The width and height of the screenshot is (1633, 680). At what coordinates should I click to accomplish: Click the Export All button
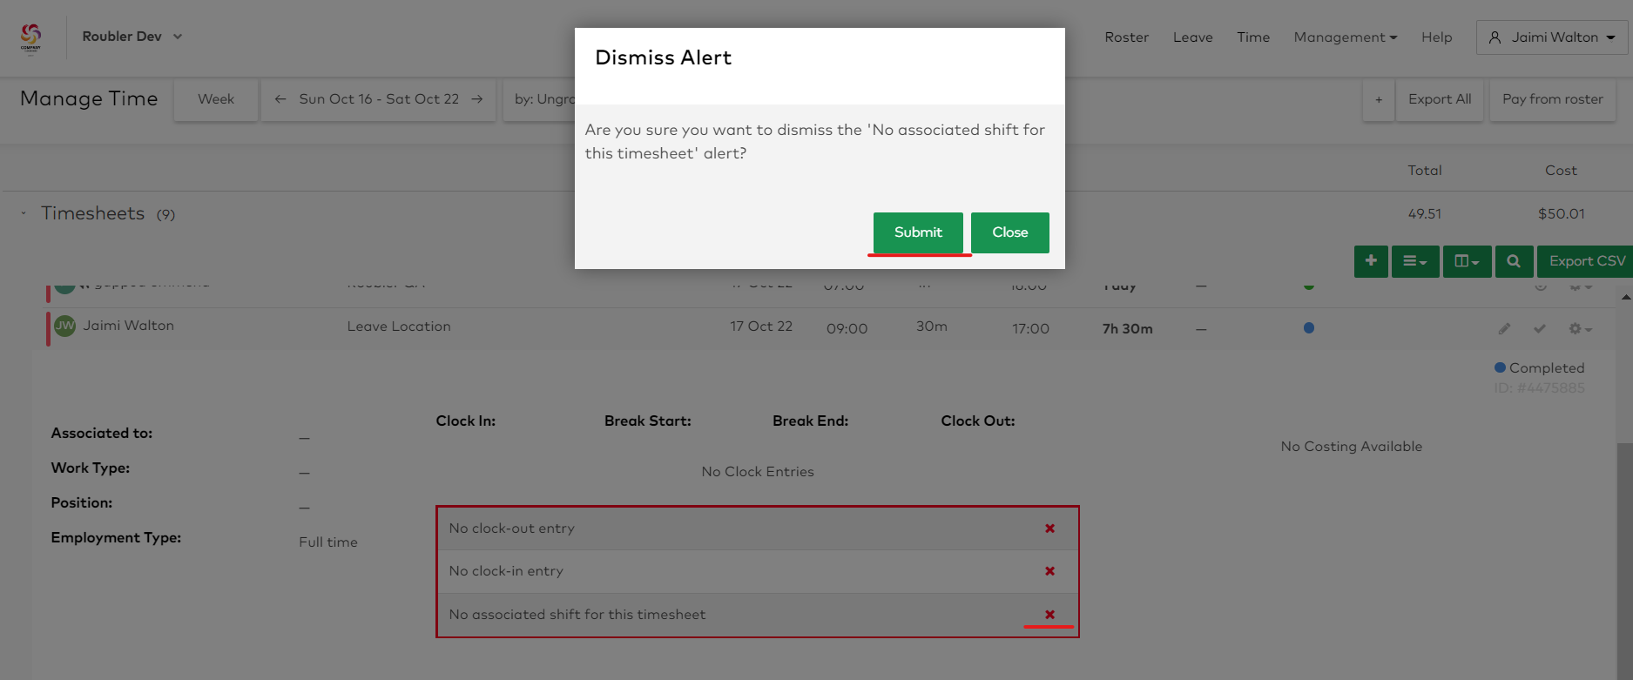click(x=1440, y=99)
